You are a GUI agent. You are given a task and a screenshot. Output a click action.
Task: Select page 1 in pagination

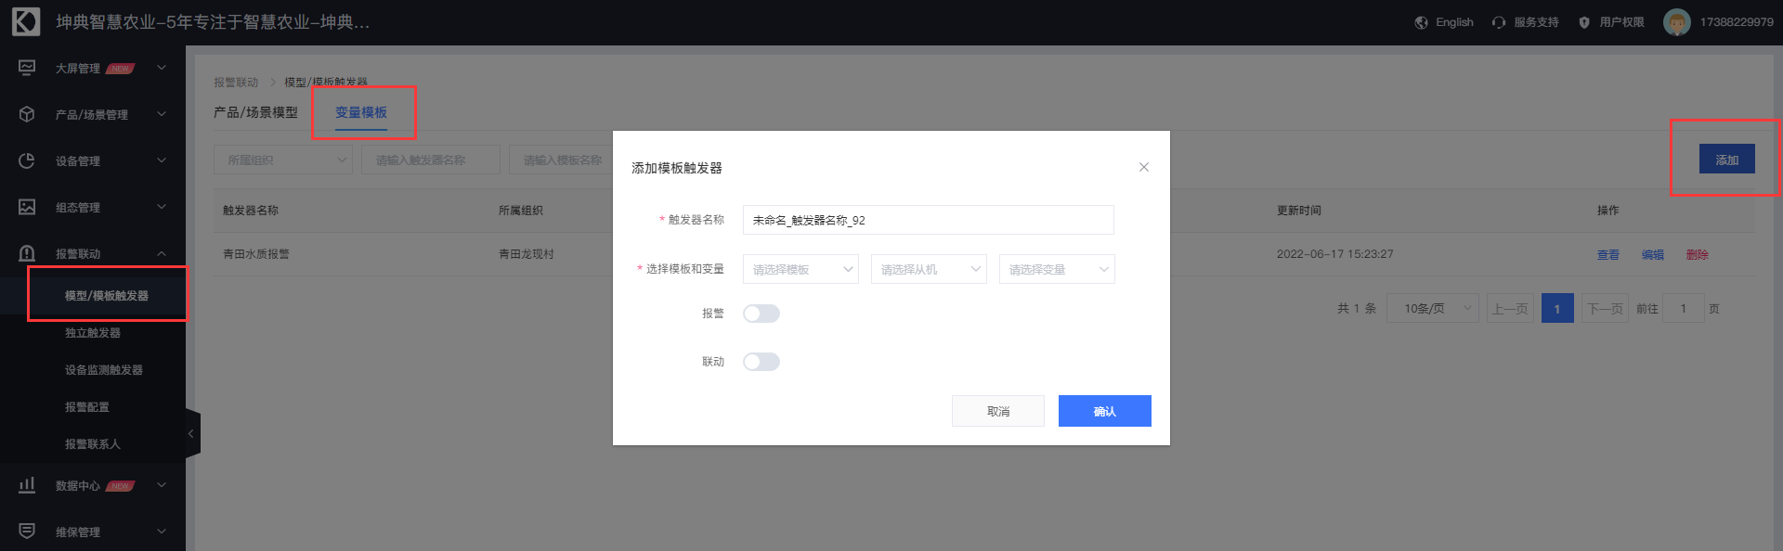tap(1557, 308)
